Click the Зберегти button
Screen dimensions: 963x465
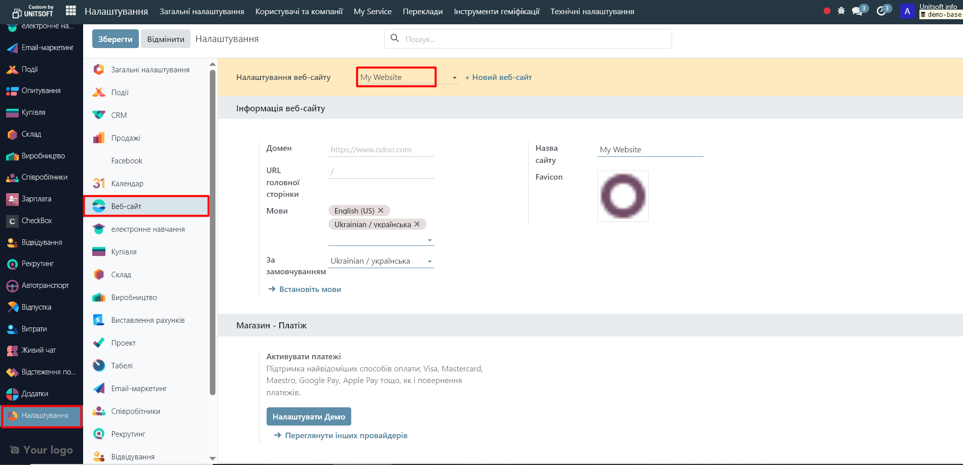[x=115, y=39]
